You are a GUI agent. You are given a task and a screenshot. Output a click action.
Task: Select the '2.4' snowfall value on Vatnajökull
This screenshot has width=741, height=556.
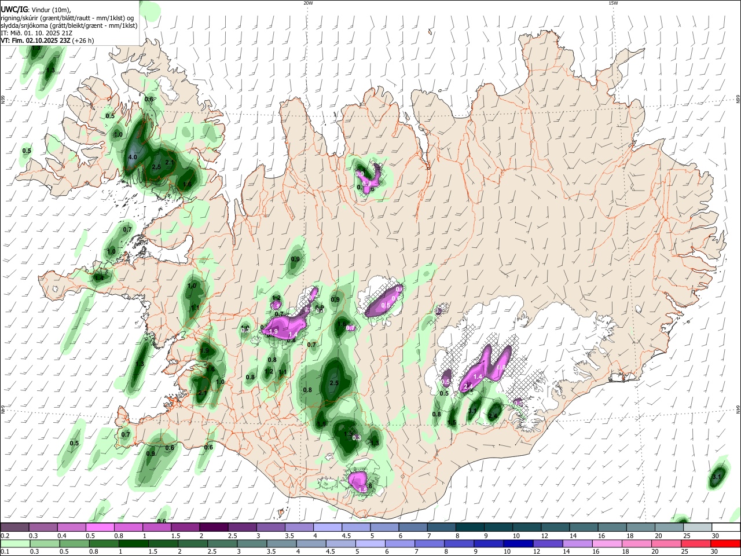click(x=469, y=386)
